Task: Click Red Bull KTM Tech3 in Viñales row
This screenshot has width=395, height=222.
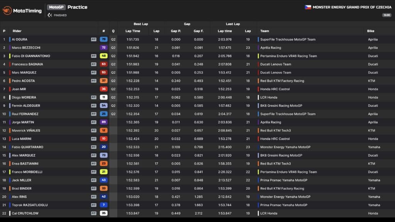Action: pos(275,130)
